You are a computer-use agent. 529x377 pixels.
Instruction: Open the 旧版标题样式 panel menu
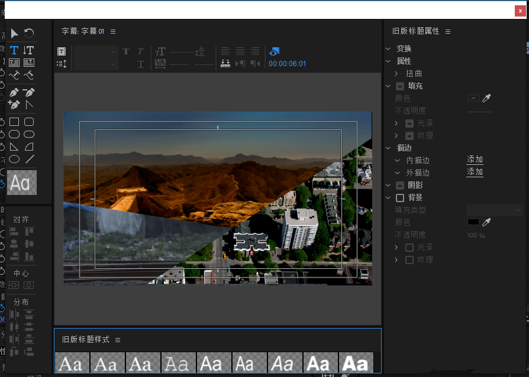pos(118,340)
